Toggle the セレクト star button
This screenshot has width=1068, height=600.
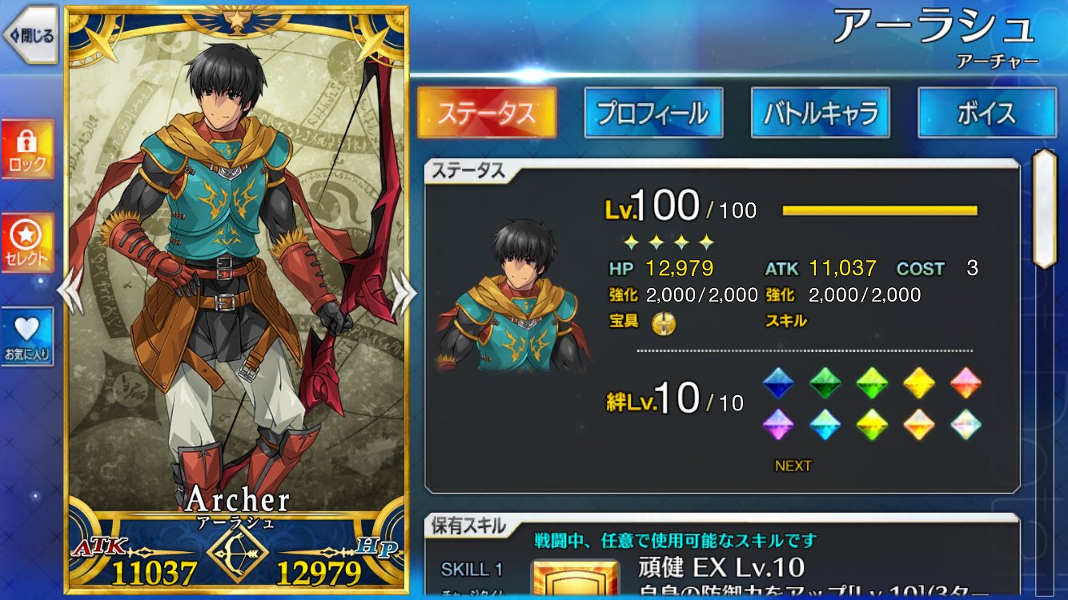point(28,243)
